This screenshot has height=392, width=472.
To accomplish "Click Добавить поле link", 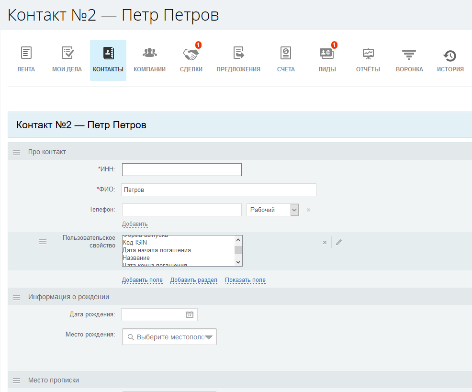I will 142,280.
